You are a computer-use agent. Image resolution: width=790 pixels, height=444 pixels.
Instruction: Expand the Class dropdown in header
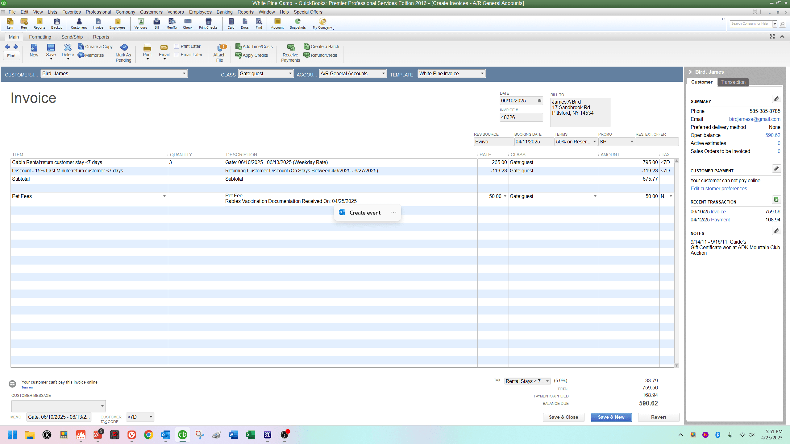pyautogui.click(x=290, y=74)
